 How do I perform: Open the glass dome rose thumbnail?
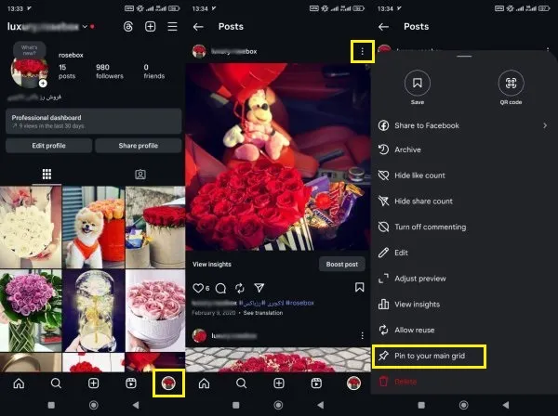[94, 310]
